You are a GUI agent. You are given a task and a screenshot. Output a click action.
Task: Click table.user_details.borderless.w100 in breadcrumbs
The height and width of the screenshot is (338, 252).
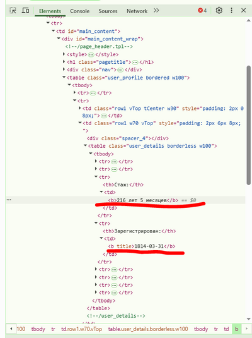coord(148,329)
